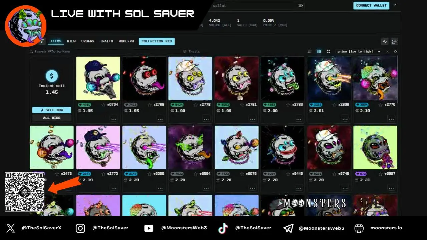Favorite item #6704 with its star

coord(103,105)
